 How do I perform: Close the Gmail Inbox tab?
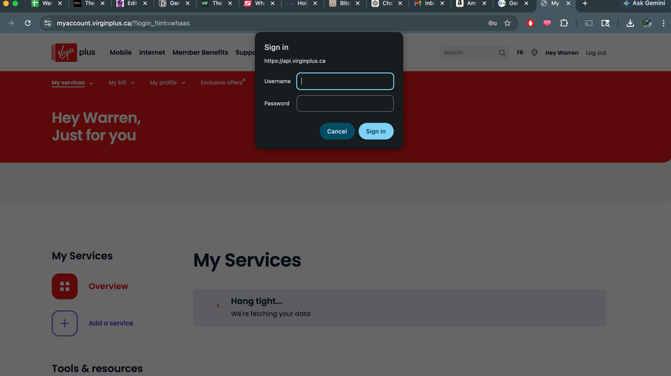[x=442, y=3]
